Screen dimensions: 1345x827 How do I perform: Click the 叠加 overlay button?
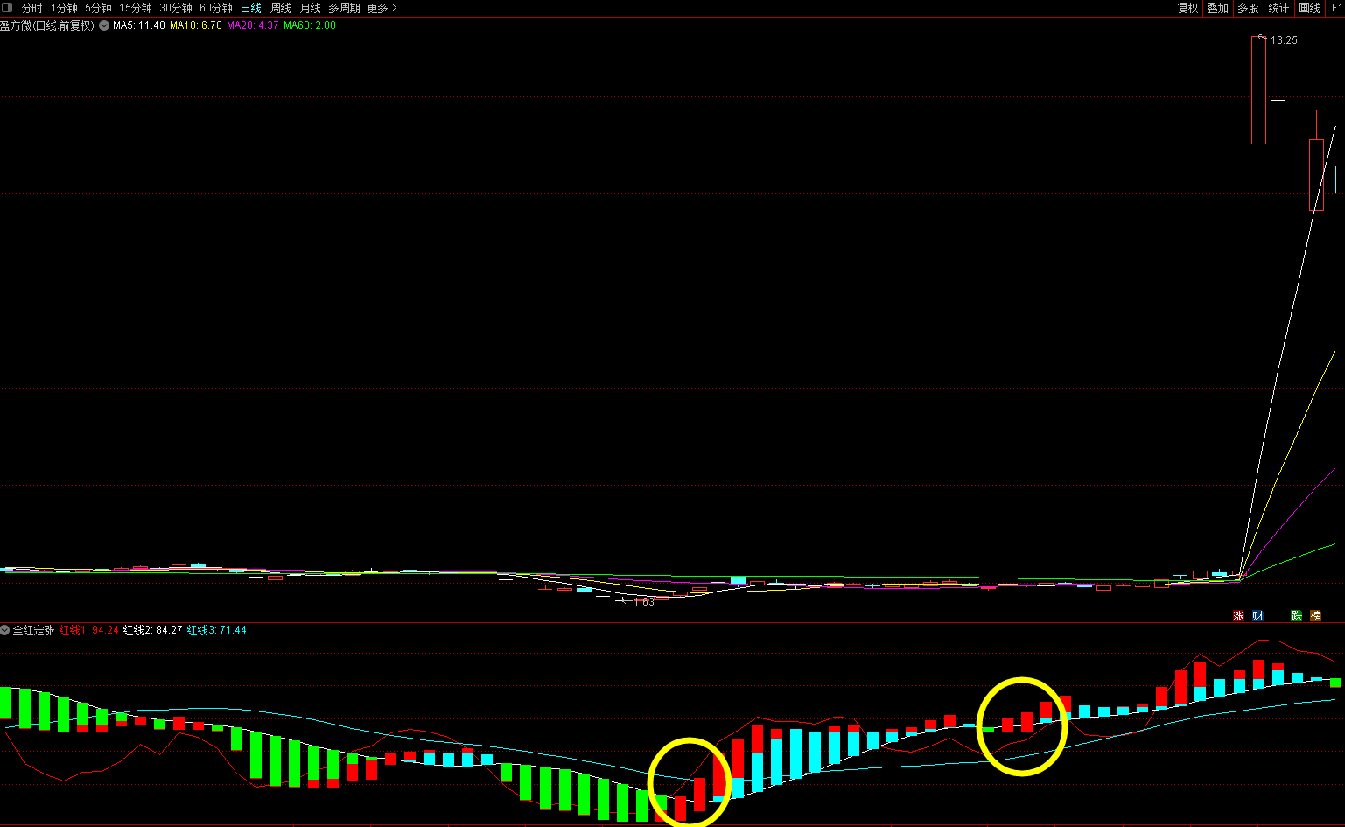(1217, 8)
